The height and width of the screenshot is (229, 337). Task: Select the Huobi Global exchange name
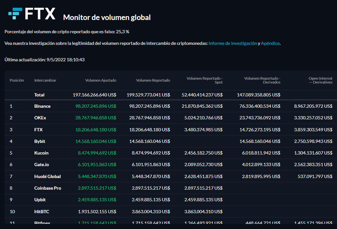click(x=47, y=176)
